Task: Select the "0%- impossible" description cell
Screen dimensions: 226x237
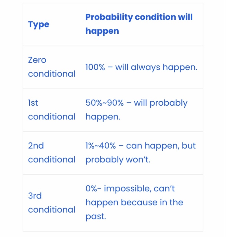Action: [x=134, y=202]
